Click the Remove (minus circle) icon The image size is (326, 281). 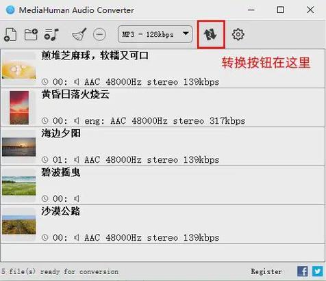click(99, 35)
